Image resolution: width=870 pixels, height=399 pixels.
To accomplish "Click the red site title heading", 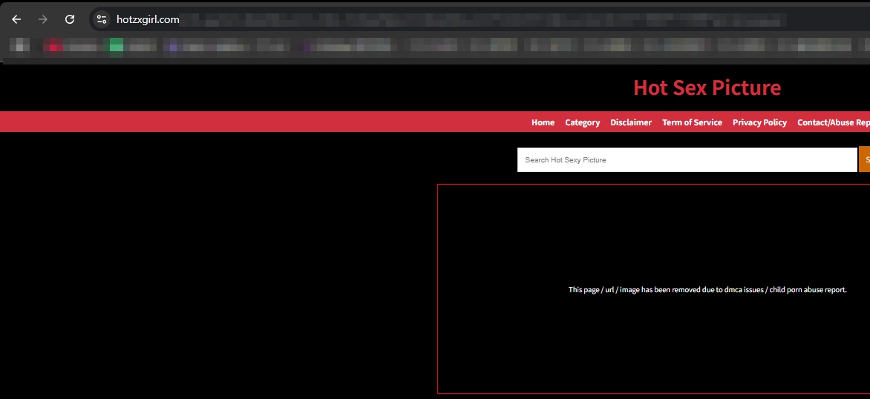I will tap(707, 88).
